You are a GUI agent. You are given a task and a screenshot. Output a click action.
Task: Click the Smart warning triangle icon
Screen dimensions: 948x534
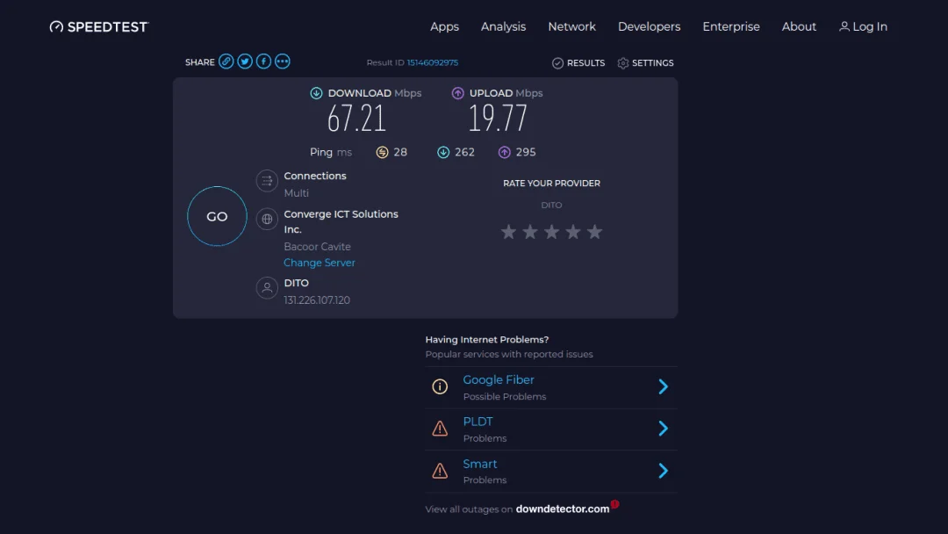click(440, 471)
